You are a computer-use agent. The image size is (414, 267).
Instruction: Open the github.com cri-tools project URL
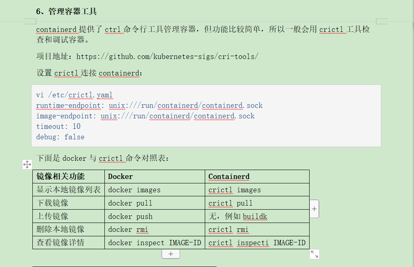tap(168, 57)
